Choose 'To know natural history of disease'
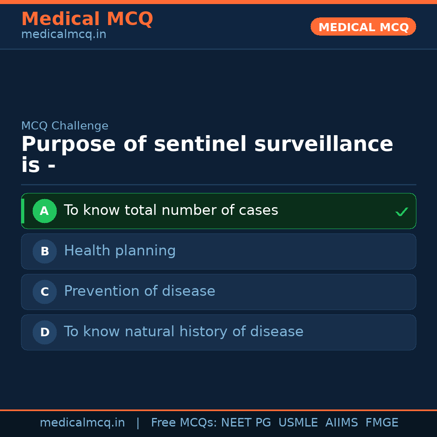437x437 pixels. pyautogui.click(x=184, y=332)
